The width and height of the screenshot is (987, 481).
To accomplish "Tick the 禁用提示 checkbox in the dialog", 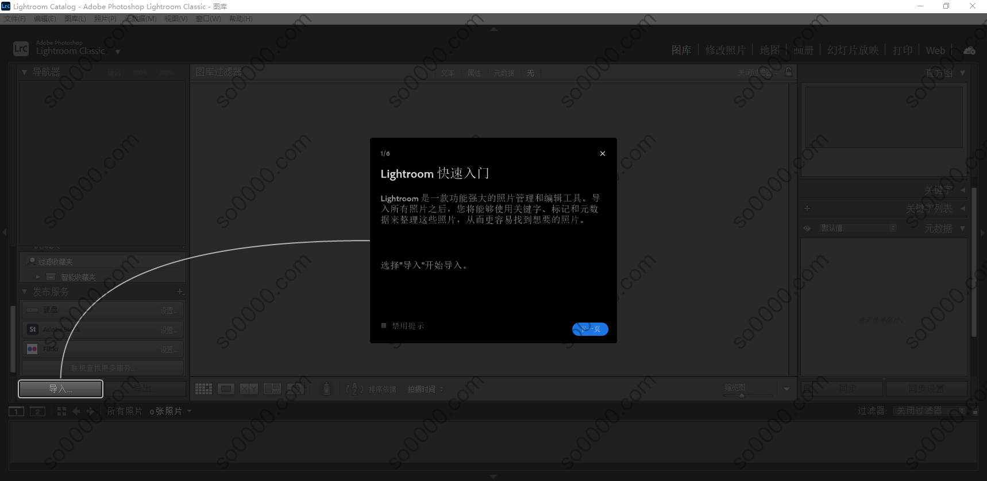I will tap(384, 325).
